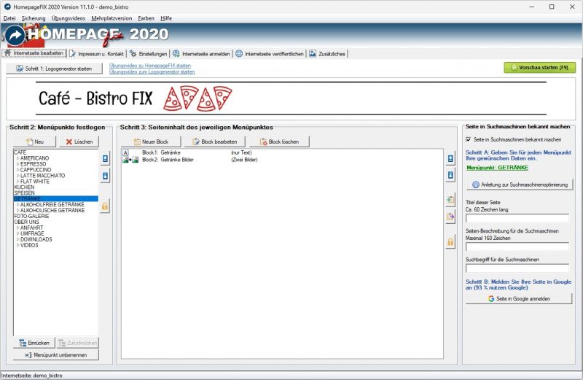
Task: Open the Zusätzliches tab
Action: click(327, 54)
